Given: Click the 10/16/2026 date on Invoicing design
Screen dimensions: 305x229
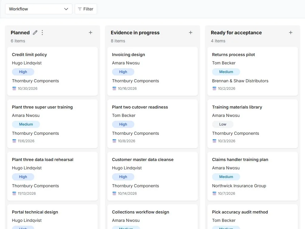Looking at the screenshot, I should tap(127, 88).
